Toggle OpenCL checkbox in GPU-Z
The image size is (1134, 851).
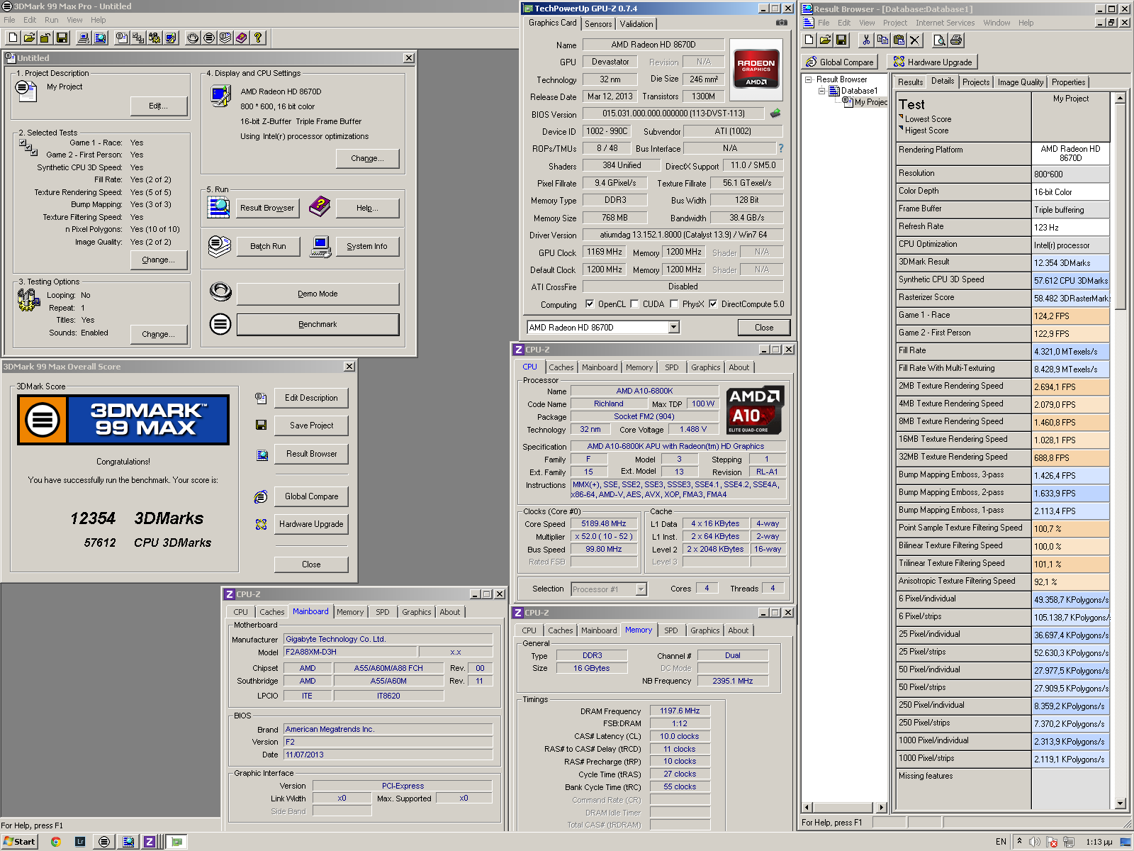590,304
